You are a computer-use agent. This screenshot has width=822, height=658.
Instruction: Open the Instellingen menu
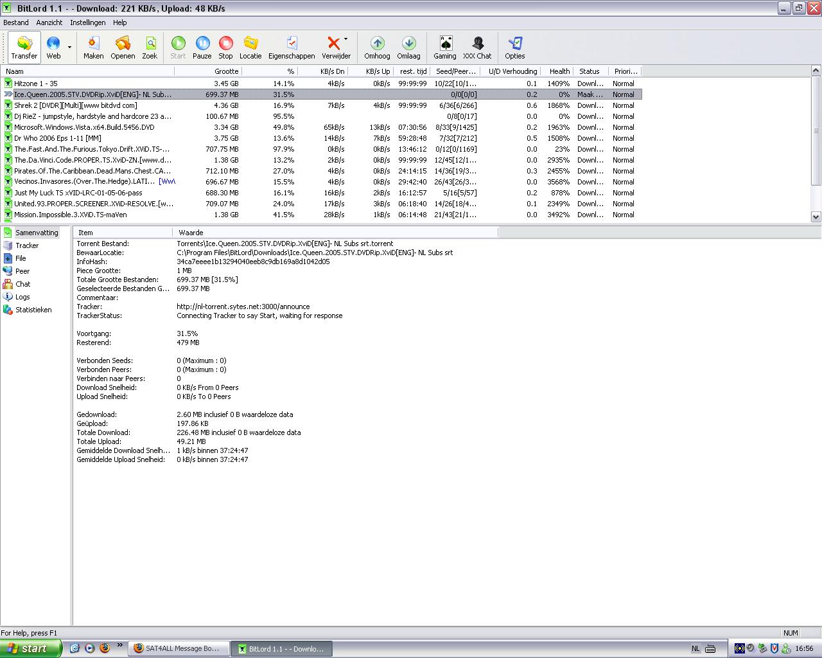point(88,22)
